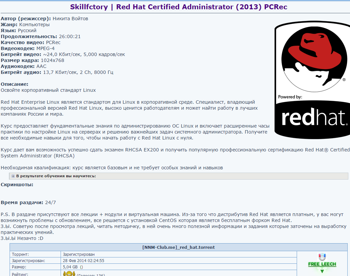Click the video codec value 'MPEG-4'
The height and width of the screenshot is (276, 350).
click(x=46, y=48)
